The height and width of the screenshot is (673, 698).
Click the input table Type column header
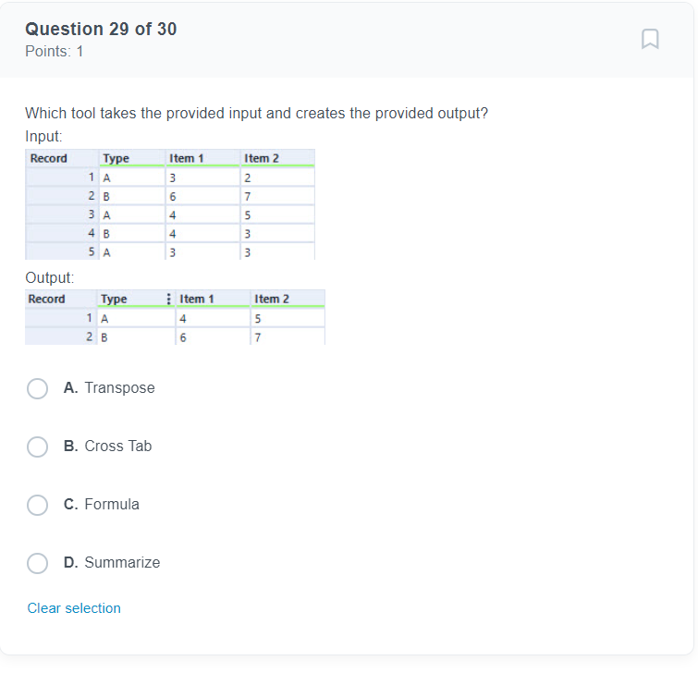(132, 158)
